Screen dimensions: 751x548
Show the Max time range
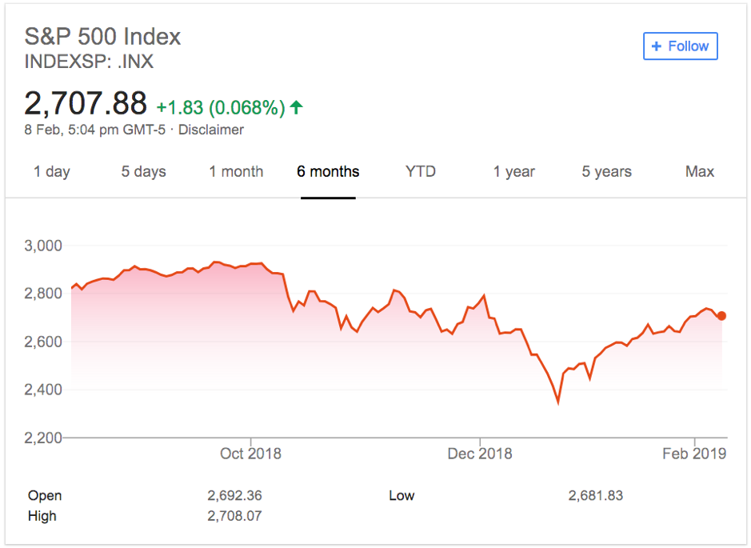(699, 171)
